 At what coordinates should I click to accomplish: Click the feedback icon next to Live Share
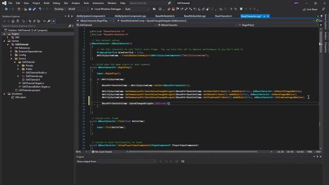tap(323, 9)
